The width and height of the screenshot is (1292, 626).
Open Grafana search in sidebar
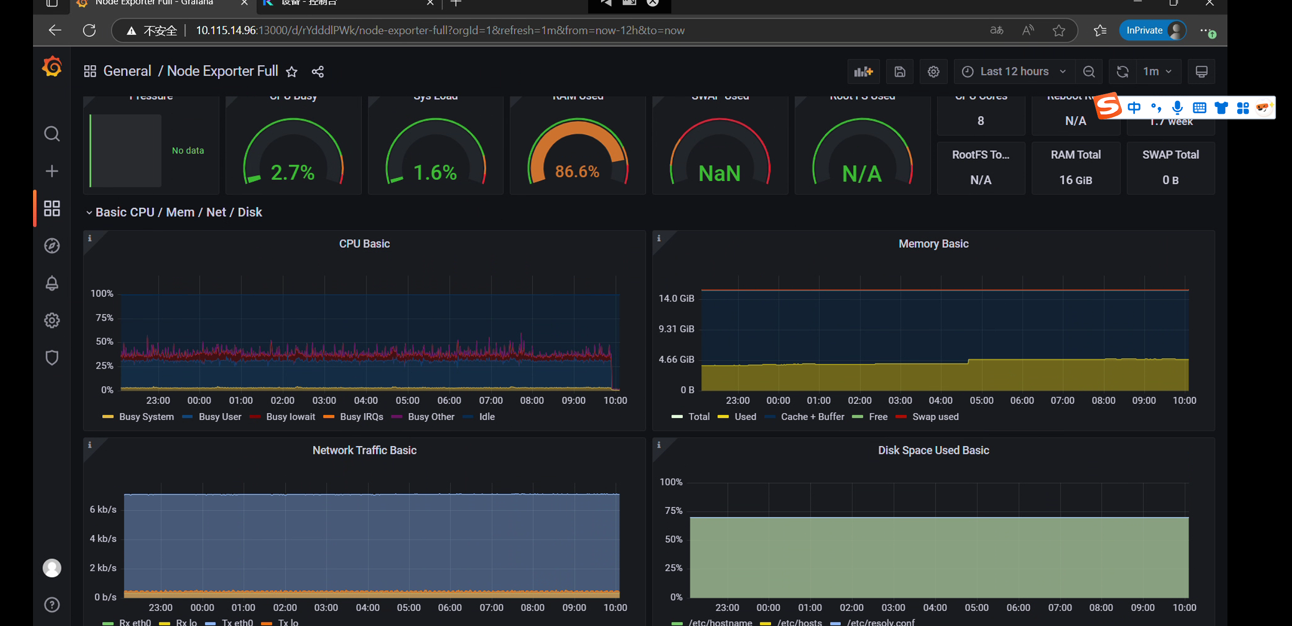(52, 134)
